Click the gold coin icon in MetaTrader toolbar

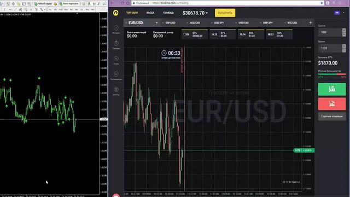[x=55, y=4]
